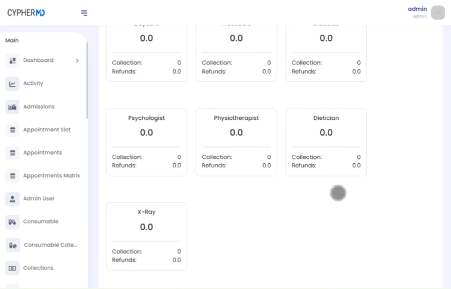Viewport: 451px width, 289px height.
Task: Open Admin User via person icon
Action: click(x=12, y=199)
